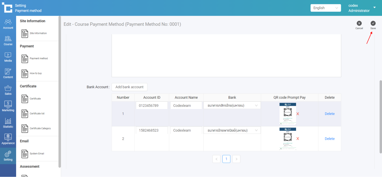Open the Marketing sidebar section
382x177 pixels.
[8, 106]
